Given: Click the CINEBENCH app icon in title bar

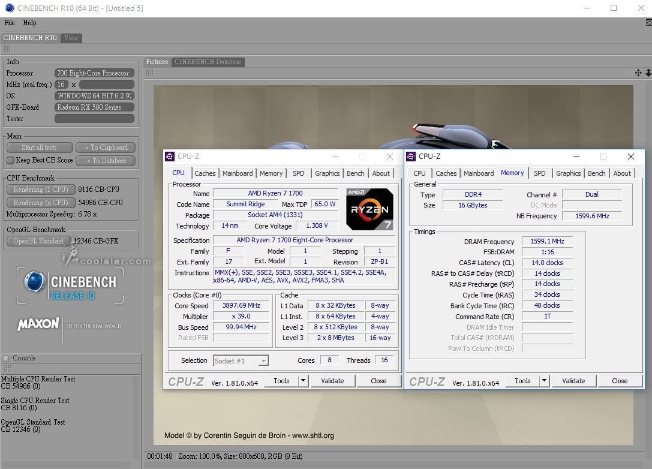Looking at the screenshot, I should 8,8.
